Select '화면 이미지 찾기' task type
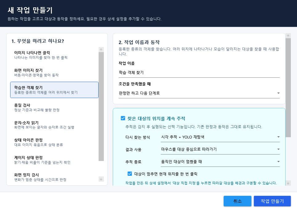The height and width of the screenshot is (210, 297). 54,72
